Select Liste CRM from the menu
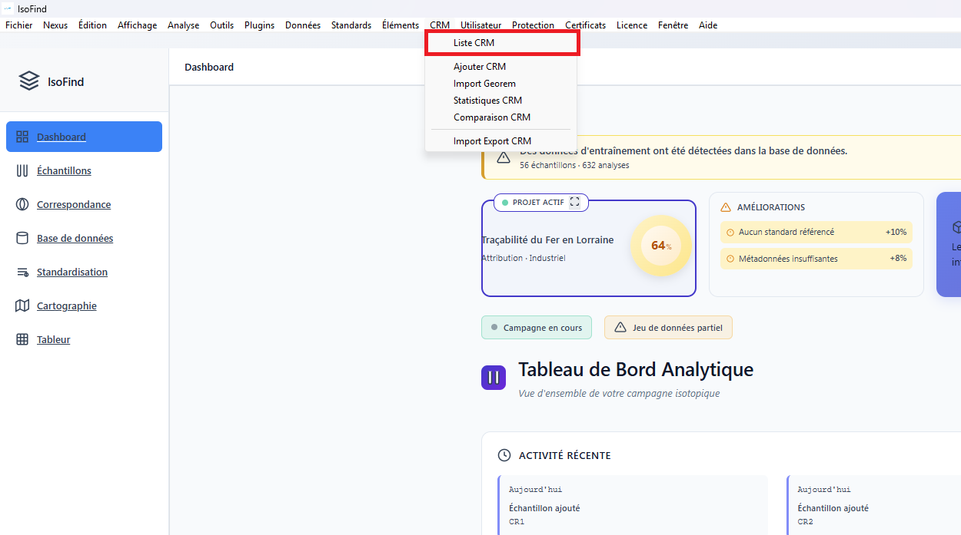The height and width of the screenshot is (535, 961). pos(474,43)
